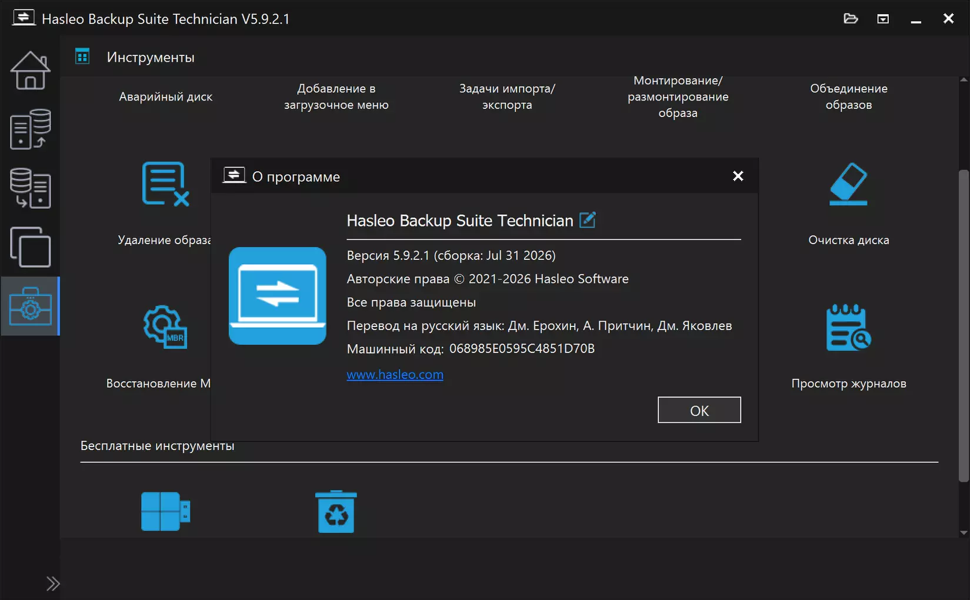Click the scrollbar down arrow

point(964,532)
